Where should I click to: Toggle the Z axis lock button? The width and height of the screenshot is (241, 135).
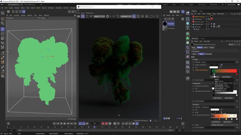tap(20, 12)
